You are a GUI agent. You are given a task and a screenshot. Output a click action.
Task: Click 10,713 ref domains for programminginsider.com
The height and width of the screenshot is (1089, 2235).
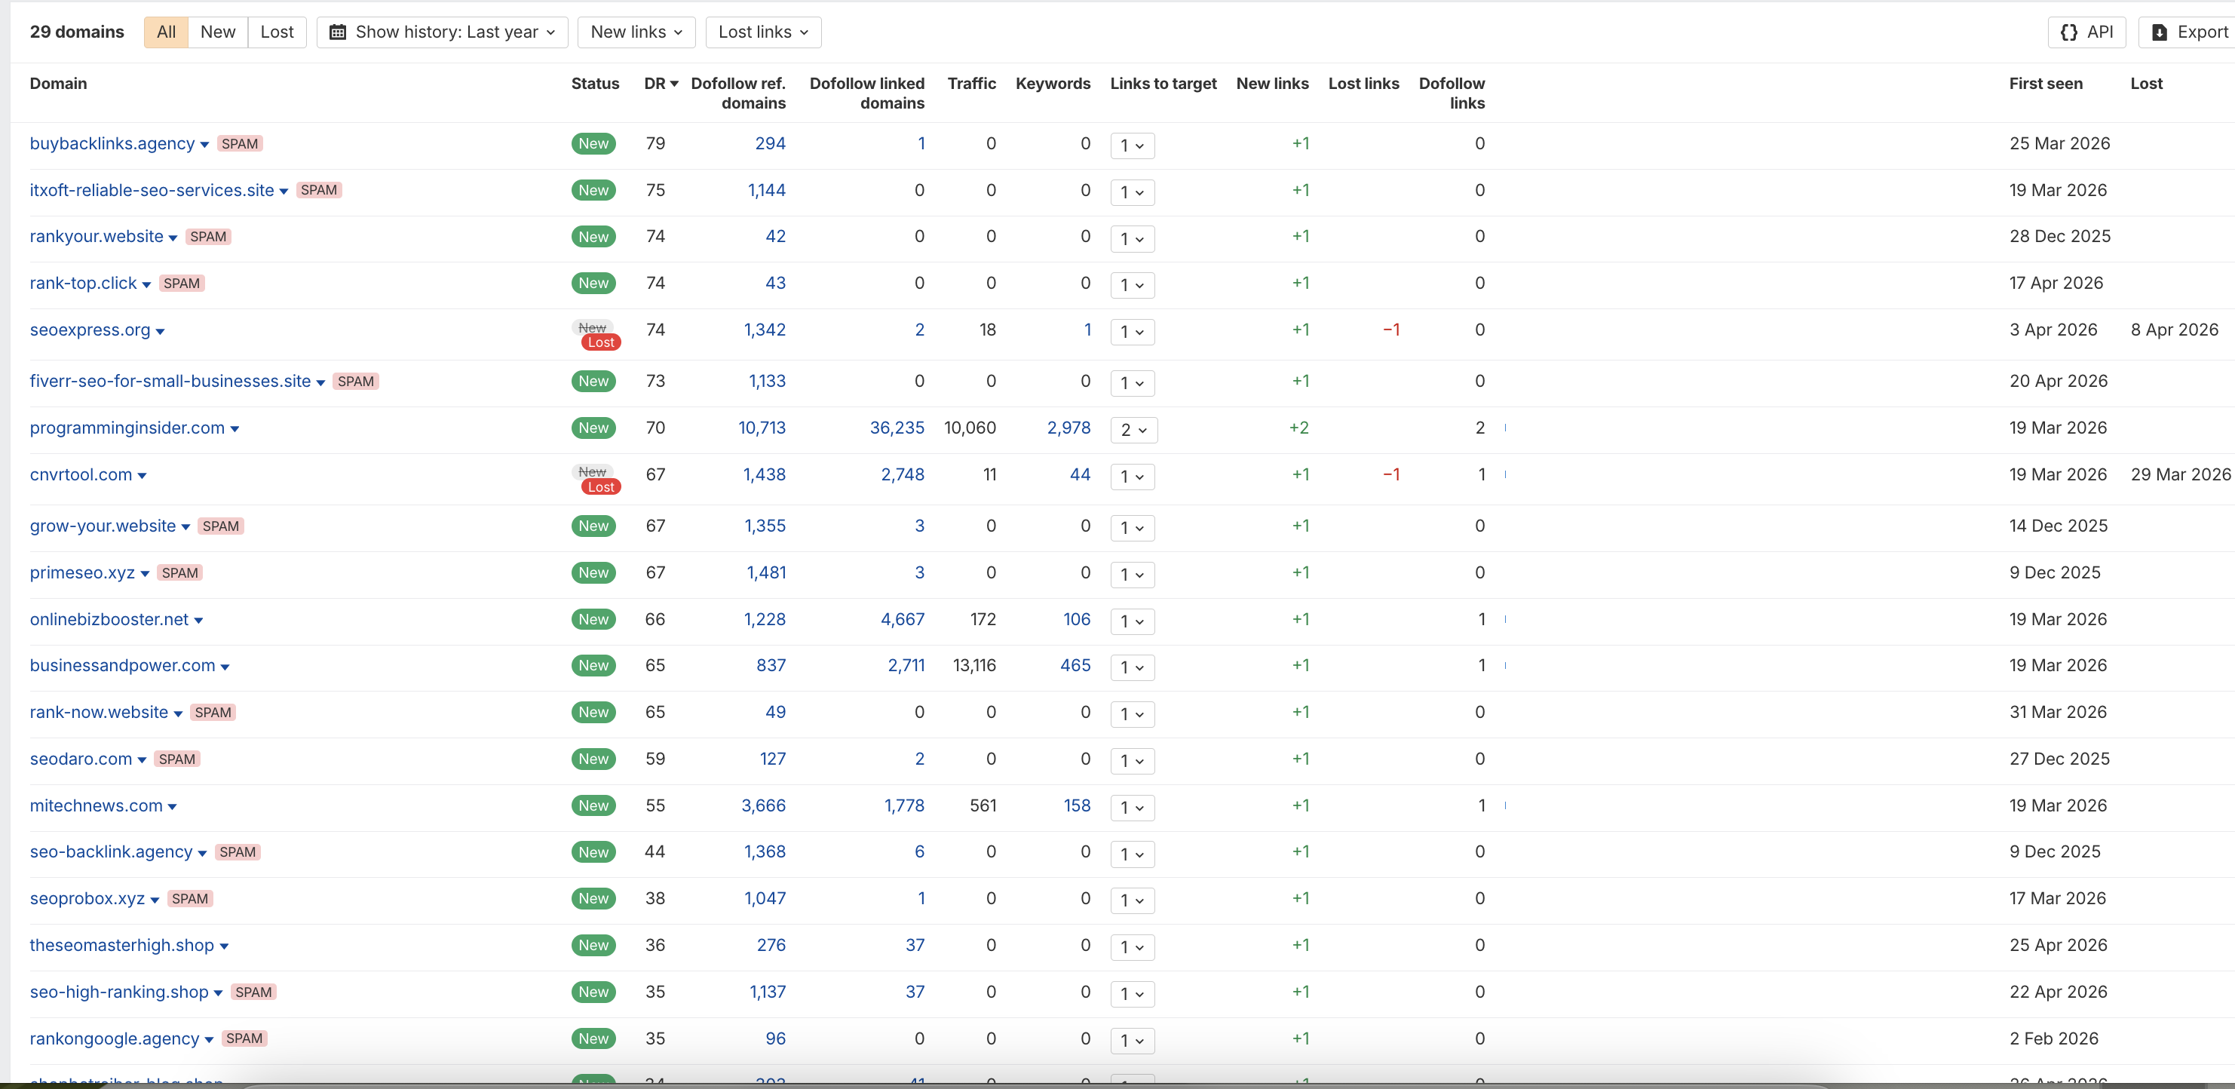point(761,428)
